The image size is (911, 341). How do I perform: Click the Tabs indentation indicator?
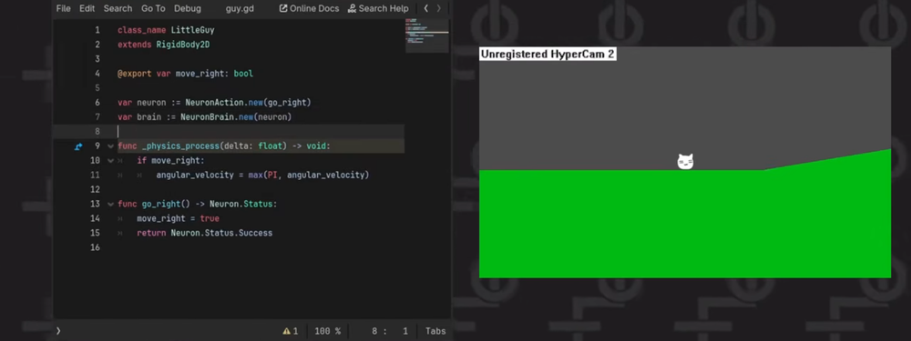435,331
